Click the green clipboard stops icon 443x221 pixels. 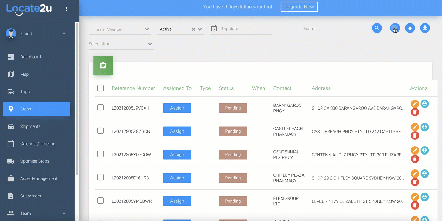(103, 65)
